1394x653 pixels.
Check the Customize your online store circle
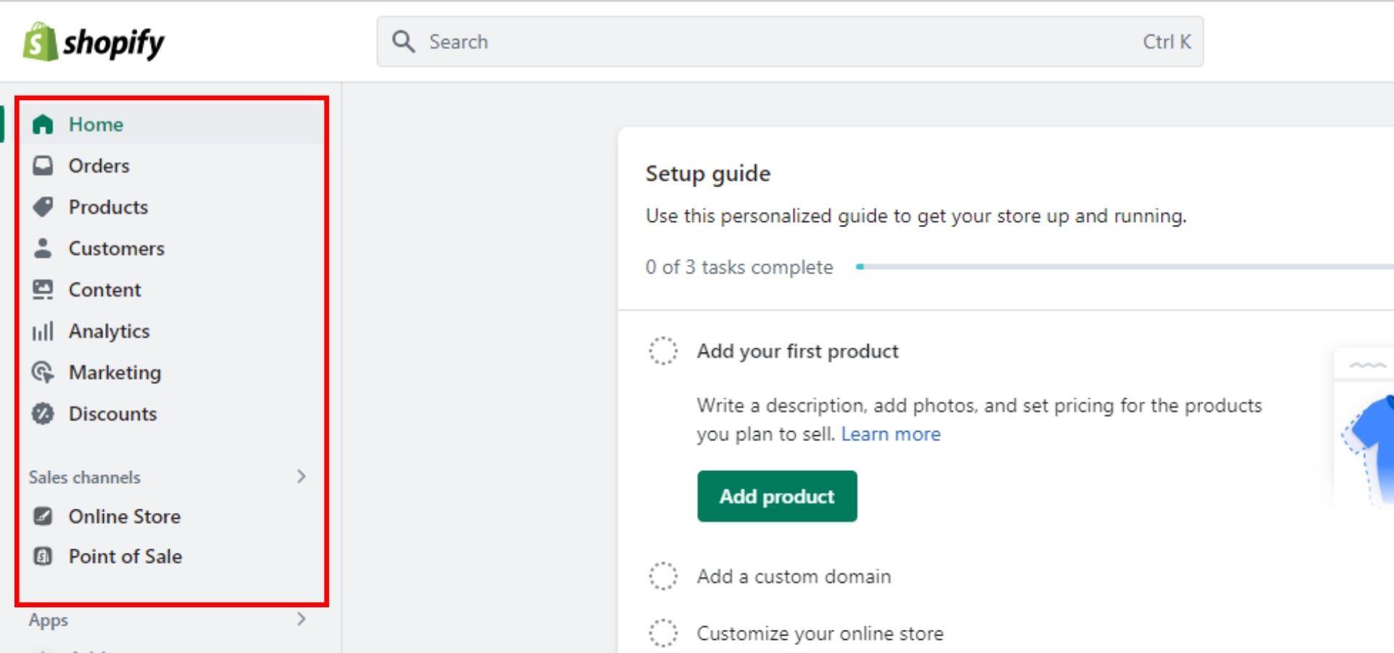[663, 633]
